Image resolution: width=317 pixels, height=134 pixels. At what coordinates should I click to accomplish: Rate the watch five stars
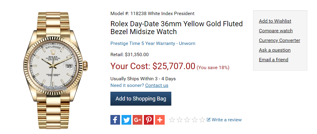pyautogui.click(x=202, y=120)
